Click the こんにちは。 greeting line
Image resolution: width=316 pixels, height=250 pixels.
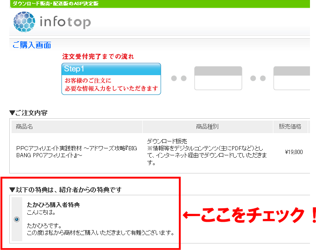[x=41, y=212]
